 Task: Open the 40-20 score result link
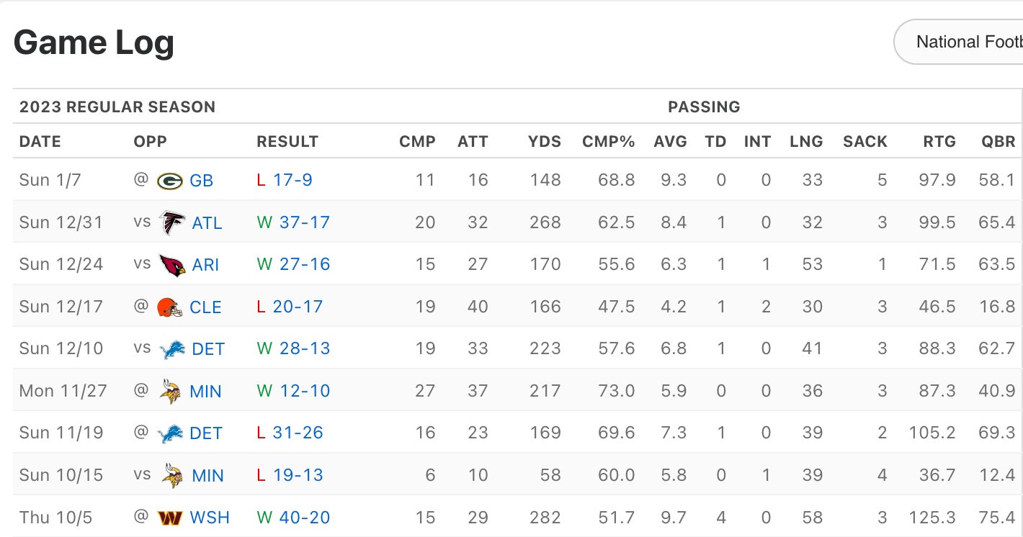(304, 518)
